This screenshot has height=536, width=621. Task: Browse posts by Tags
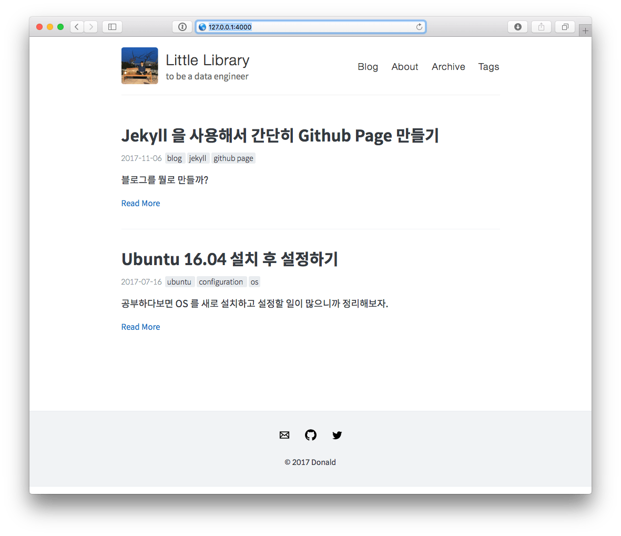pos(488,67)
